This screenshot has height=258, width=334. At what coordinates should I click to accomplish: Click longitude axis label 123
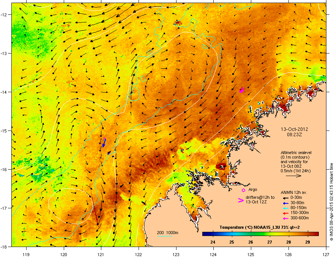pyautogui.click(x=176, y=254)
